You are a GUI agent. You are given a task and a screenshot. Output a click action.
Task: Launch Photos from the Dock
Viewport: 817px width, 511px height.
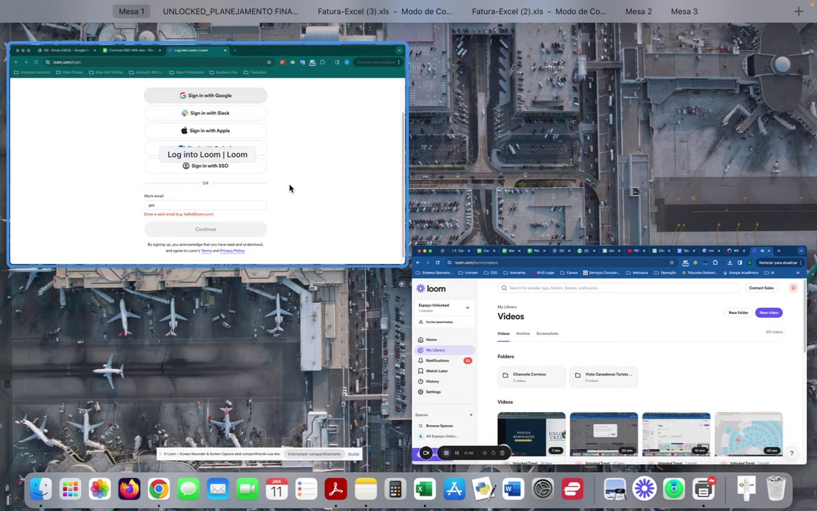click(100, 489)
